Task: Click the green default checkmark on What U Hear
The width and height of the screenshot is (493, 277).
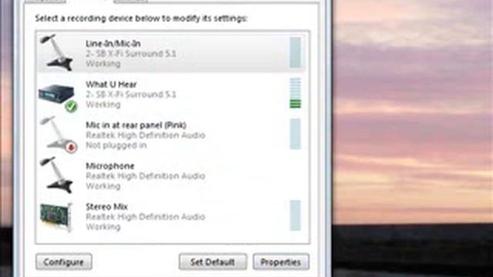Action: coord(72,106)
